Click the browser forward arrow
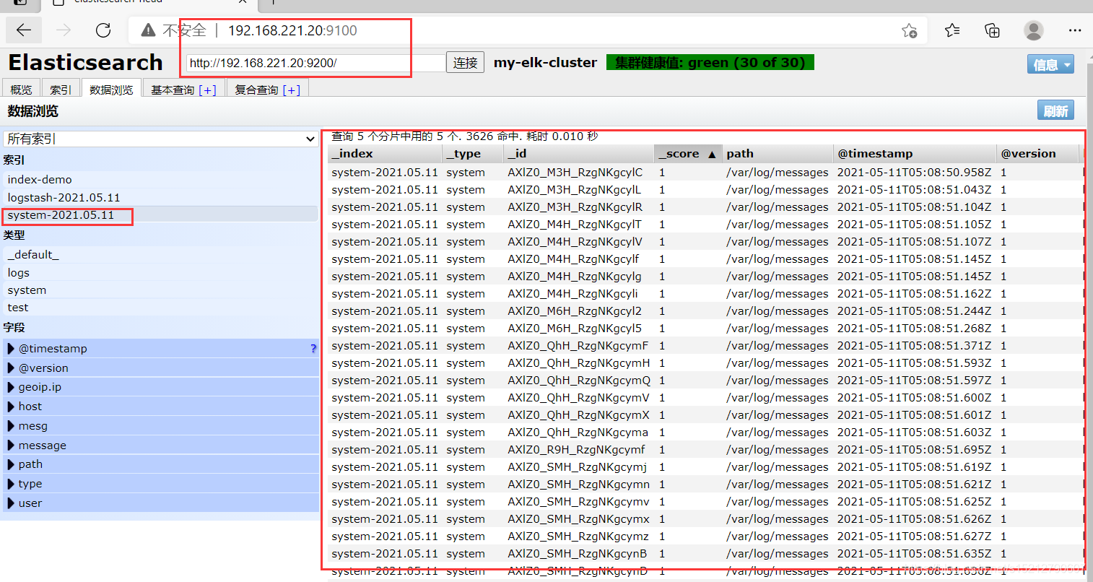This screenshot has height=582, width=1093. click(x=64, y=30)
